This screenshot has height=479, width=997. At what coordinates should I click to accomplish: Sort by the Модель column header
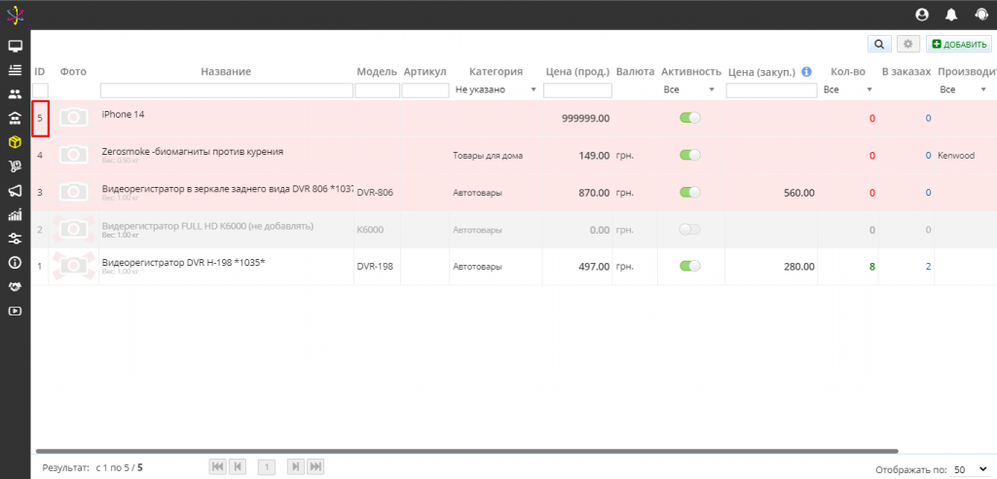point(377,72)
